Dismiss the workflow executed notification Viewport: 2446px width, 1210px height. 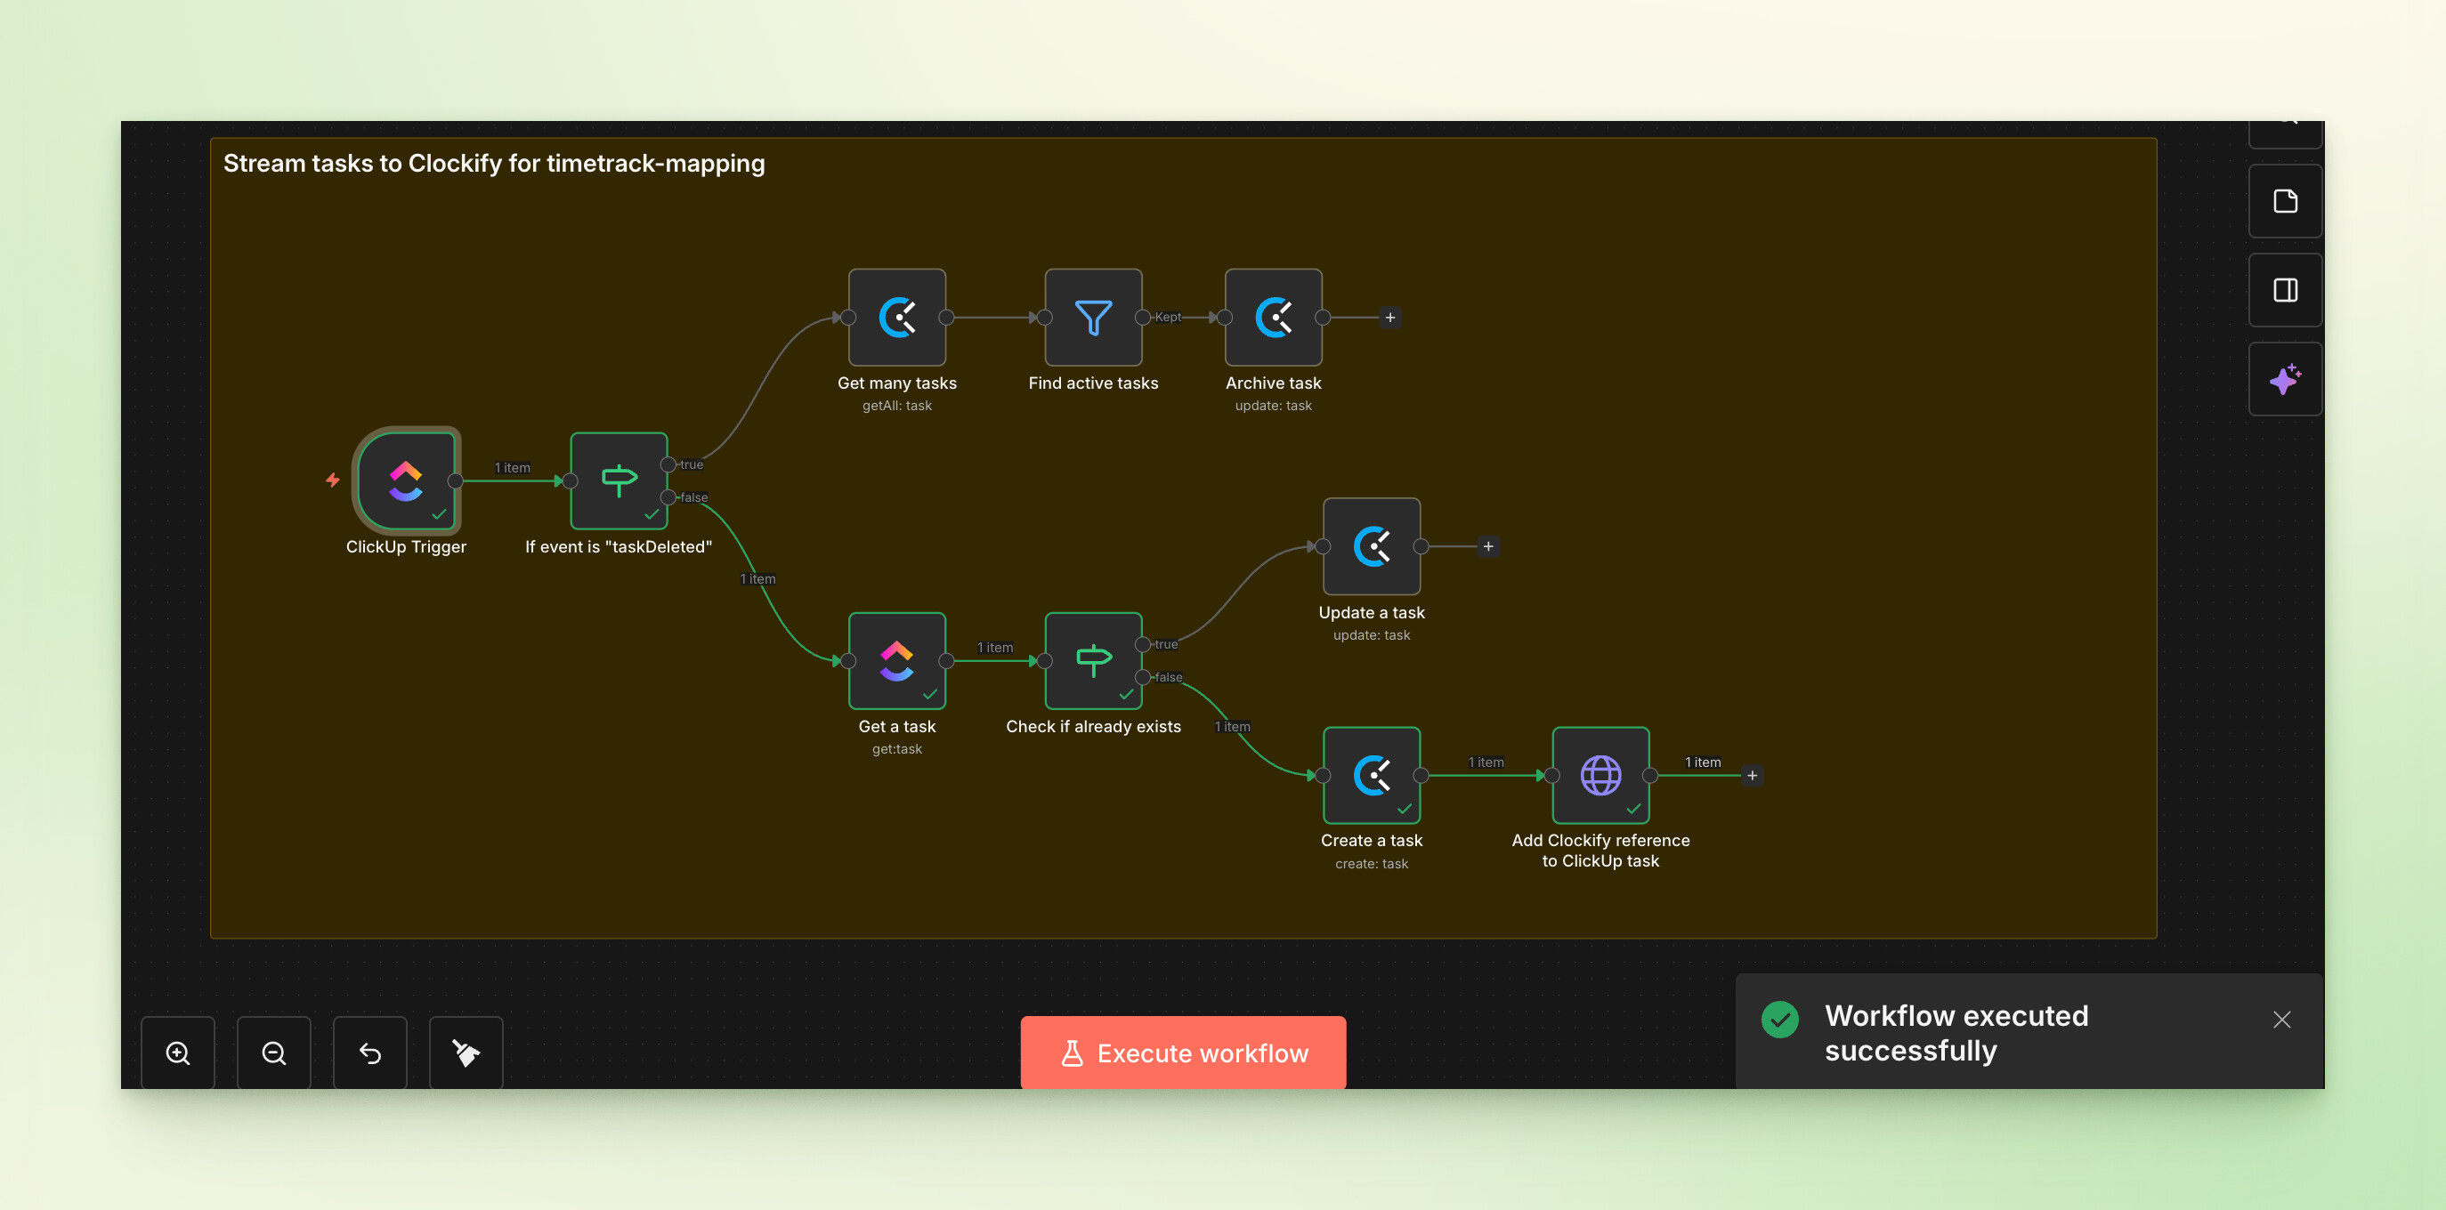tap(2281, 1020)
